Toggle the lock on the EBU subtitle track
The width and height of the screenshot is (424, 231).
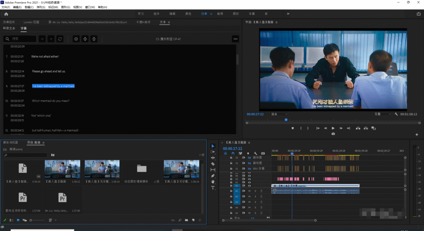231,169
